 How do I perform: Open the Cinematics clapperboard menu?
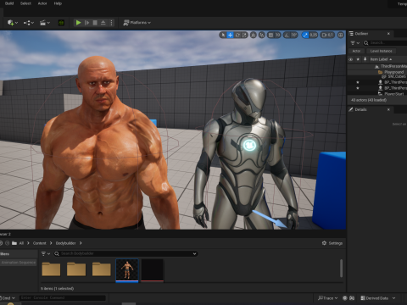click(45, 23)
